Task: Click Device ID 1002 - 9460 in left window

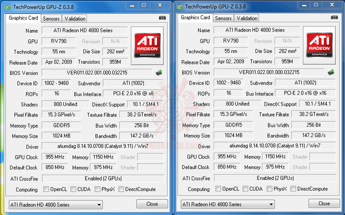Action: pos(57,83)
